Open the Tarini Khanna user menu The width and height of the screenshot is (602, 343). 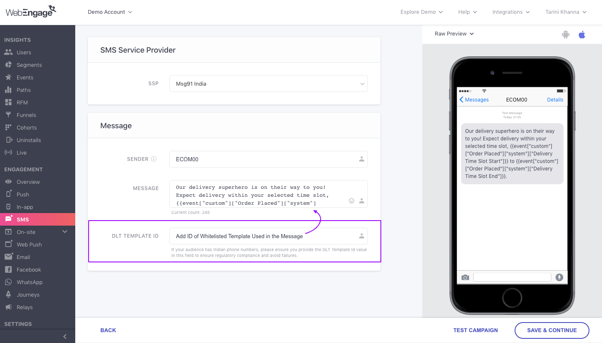[566, 12]
